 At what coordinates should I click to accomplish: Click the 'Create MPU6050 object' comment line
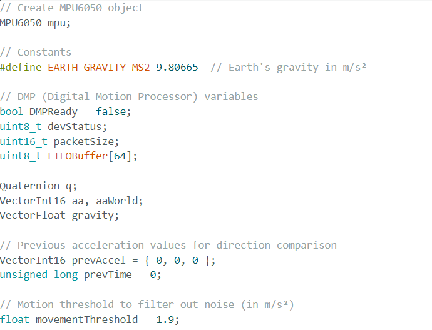(x=71, y=8)
